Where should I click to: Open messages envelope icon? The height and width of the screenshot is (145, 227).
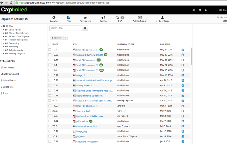200,10
